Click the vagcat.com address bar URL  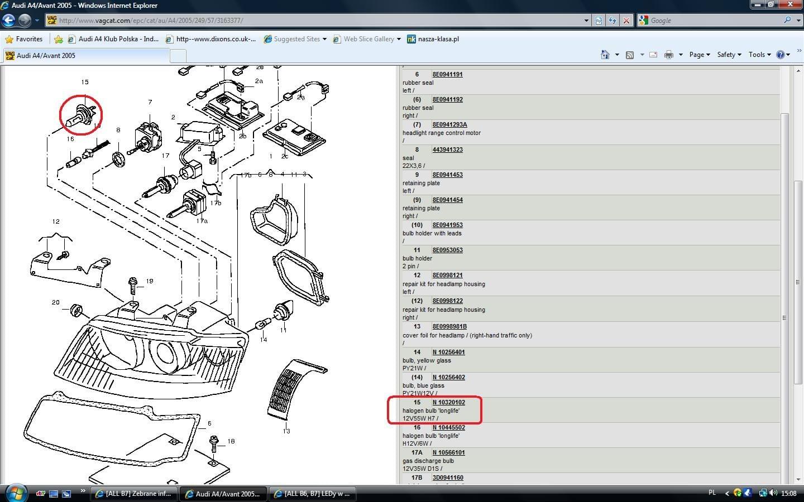(x=151, y=21)
